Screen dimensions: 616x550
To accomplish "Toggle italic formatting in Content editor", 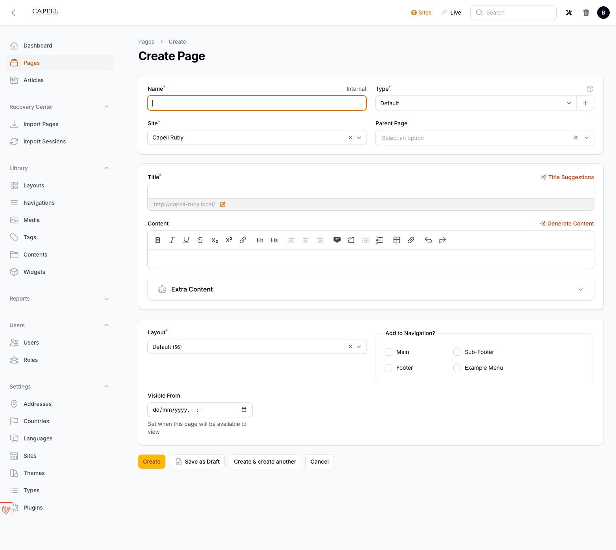I will (x=172, y=240).
